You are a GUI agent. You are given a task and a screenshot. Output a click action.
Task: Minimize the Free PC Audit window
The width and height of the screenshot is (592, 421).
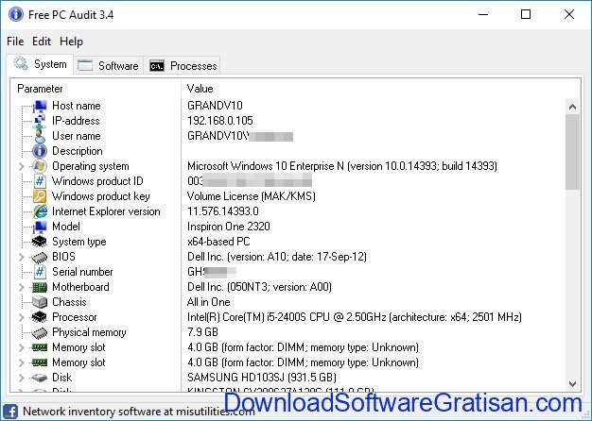coord(483,14)
